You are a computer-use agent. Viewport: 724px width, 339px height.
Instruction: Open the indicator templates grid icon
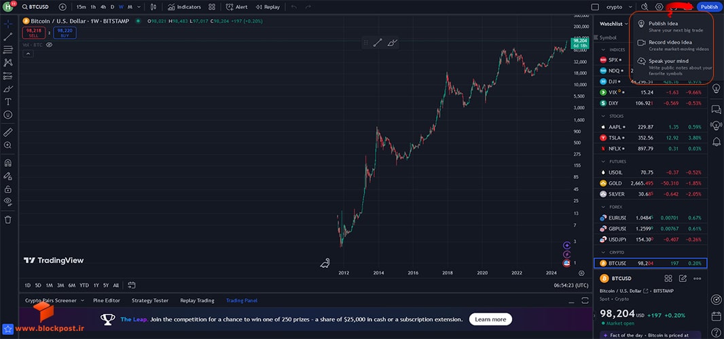(211, 7)
